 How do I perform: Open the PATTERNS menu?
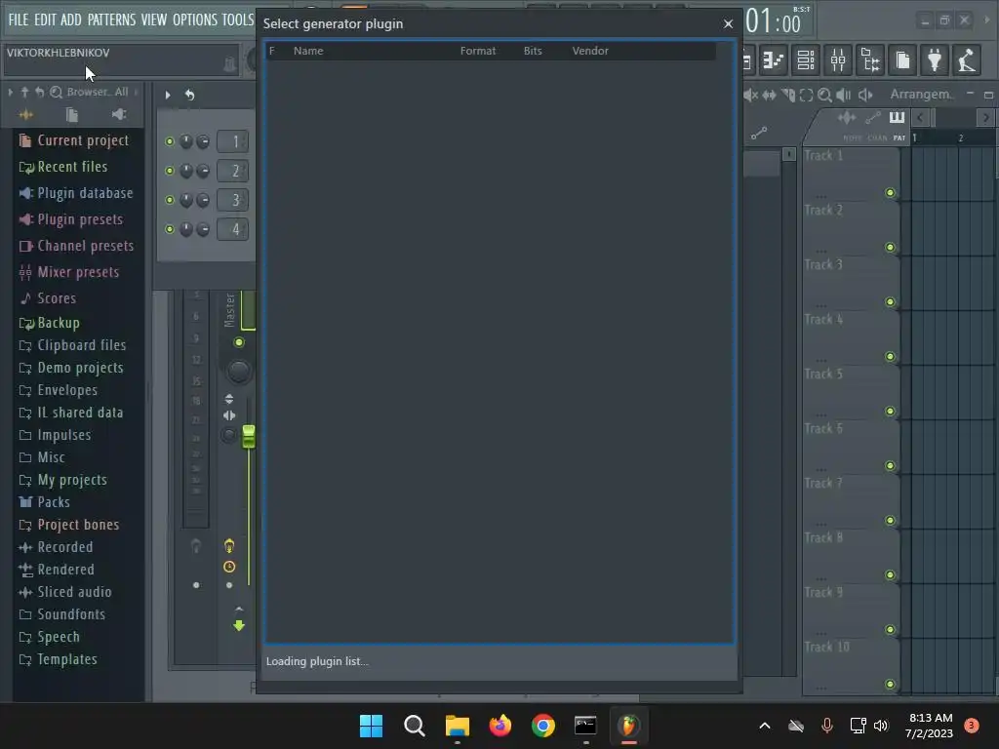(x=111, y=20)
